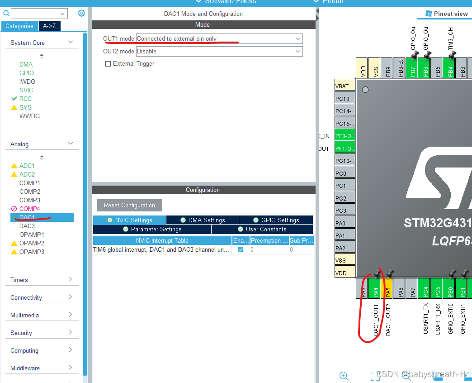Click the Pinout view chip icon
The height and width of the screenshot is (383, 472).
pos(428,14)
